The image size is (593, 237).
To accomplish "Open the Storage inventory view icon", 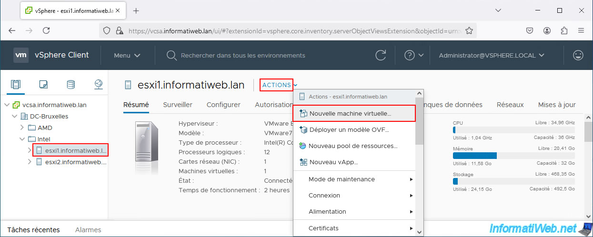I will 71,85.
